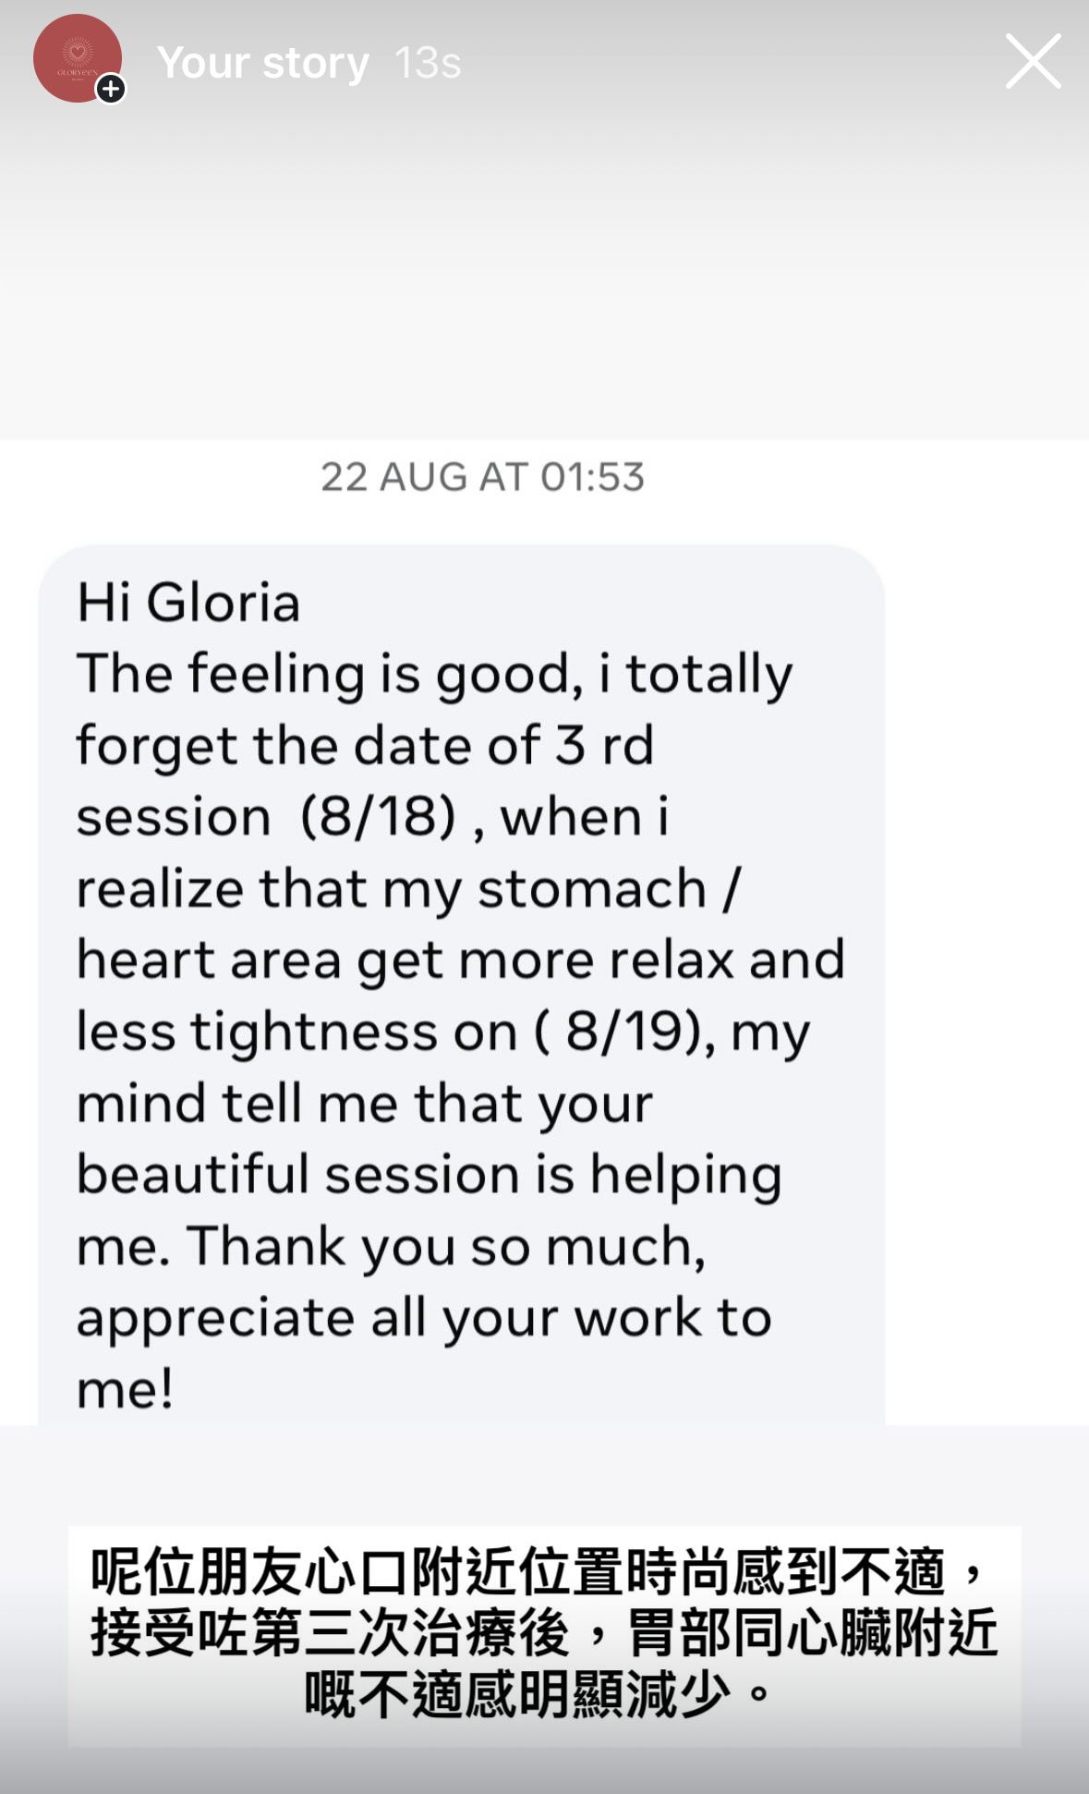
Task: Click the caption line starting with 接受咗
Action: pos(543,1632)
